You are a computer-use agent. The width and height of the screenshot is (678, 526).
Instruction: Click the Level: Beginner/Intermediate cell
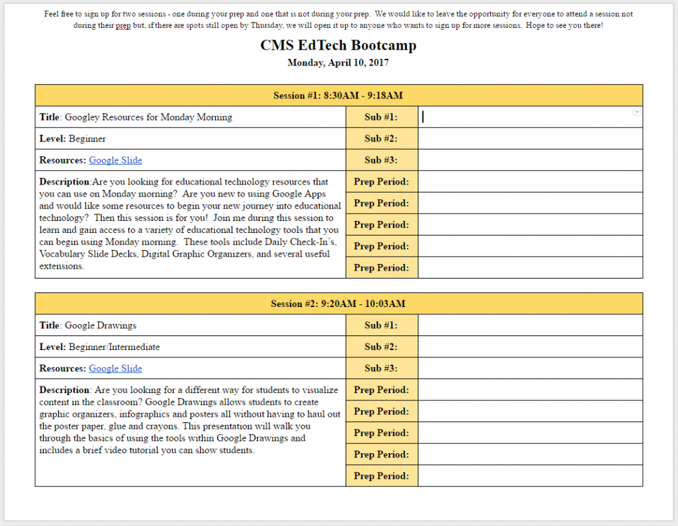[190, 347]
